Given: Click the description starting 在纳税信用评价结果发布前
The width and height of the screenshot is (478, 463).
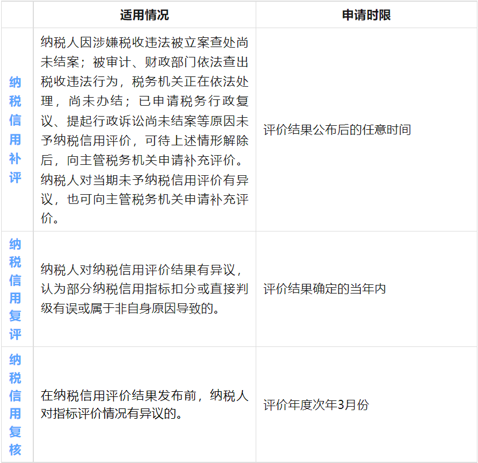Looking at the screenshot, I should point(145,404).
